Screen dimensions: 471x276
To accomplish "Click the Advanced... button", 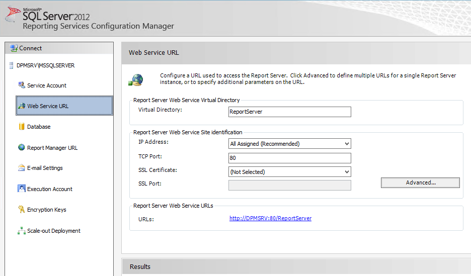I will tap(420, 182).
